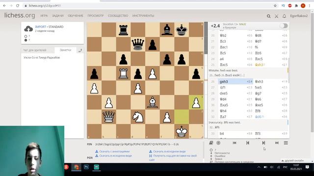Open challenges crossed-swords icon
Viewport: 314px width, 176px height.
276,16
